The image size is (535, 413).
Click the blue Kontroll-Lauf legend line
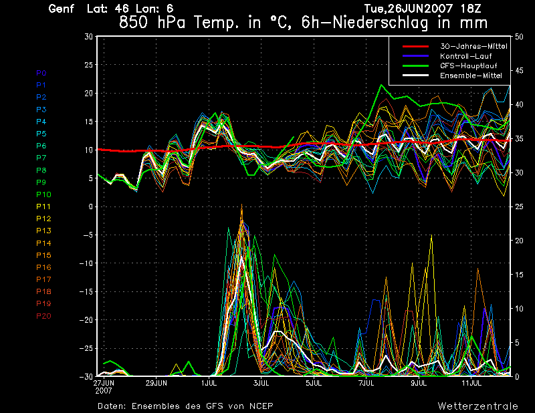point(415,56)
